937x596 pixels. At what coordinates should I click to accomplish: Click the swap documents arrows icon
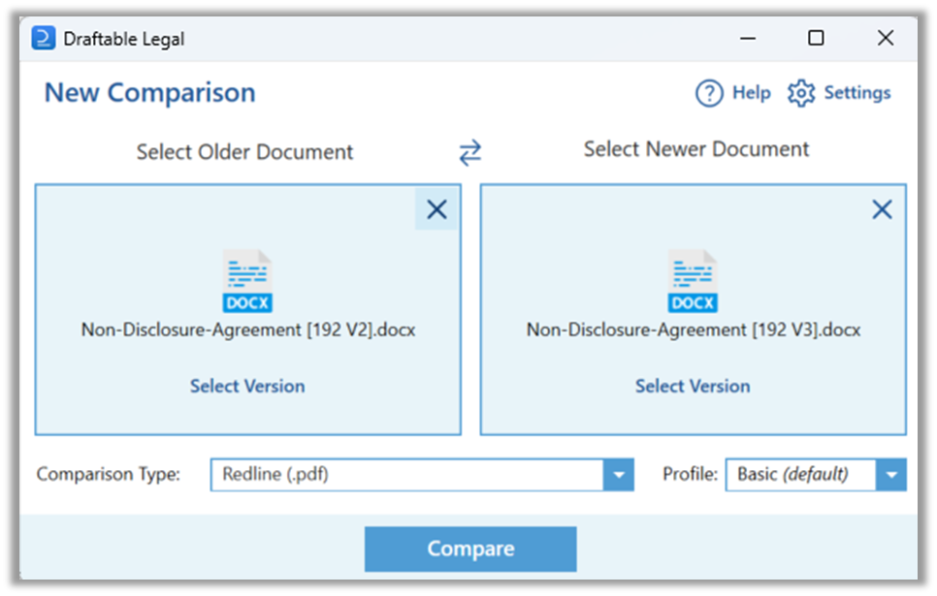[469, 152]
